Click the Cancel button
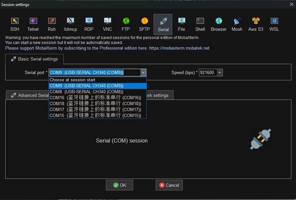 (x=169, y=185)
